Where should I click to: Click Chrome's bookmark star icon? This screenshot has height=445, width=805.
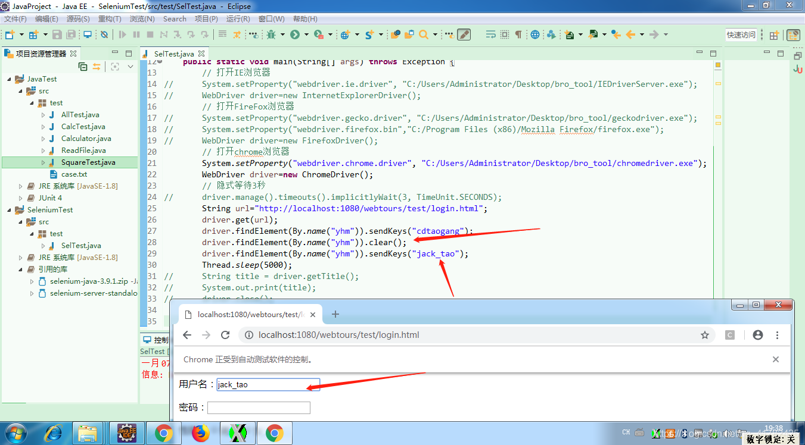pyautogui.click(x=705, y=335)
